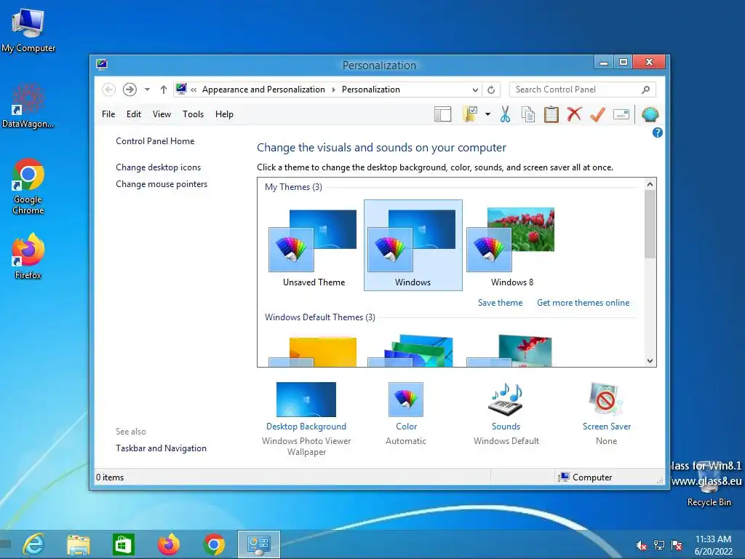The image size is (745, 559).
Task: Open the Tools menu
Action: 193,114
